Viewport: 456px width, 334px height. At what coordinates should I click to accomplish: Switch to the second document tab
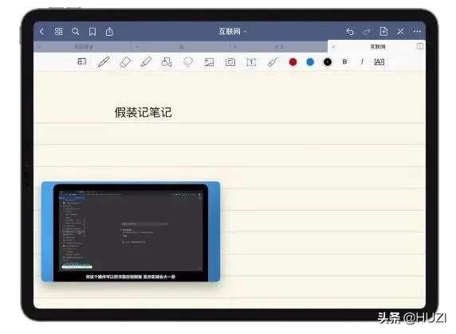click(182, 47)
